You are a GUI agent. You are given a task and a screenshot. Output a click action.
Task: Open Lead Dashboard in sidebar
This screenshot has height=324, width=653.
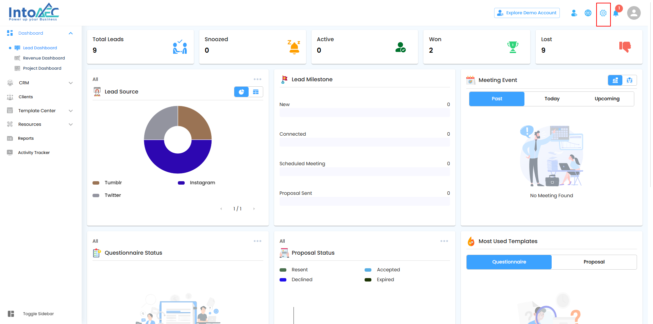point(40,48)
